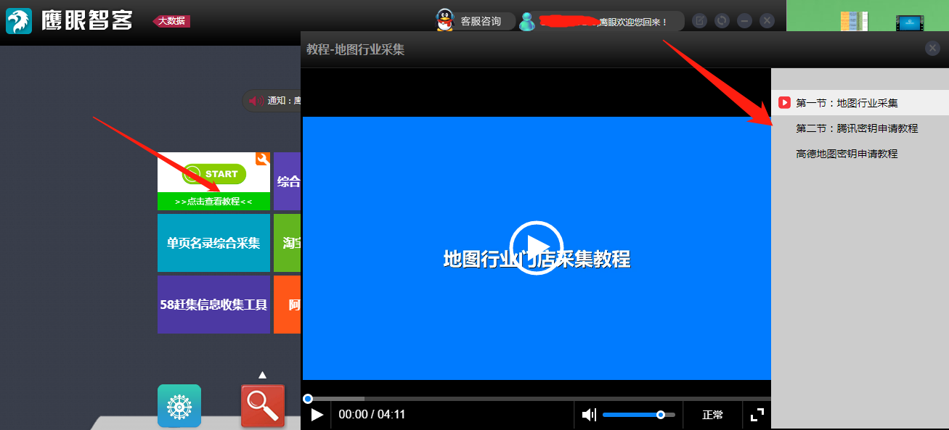Open the 58赶集信息收集工具 tile

(x=213, y=305)
